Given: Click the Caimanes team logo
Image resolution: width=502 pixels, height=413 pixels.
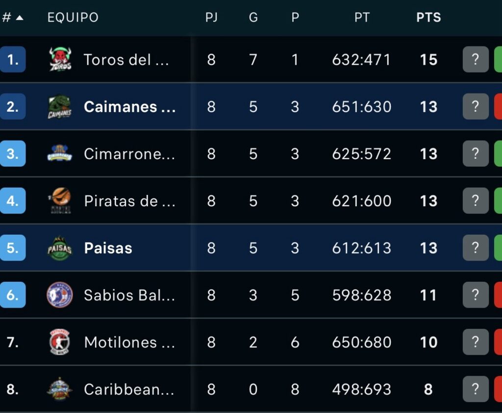Looking at the screenshot, I should tap(60, 107).
